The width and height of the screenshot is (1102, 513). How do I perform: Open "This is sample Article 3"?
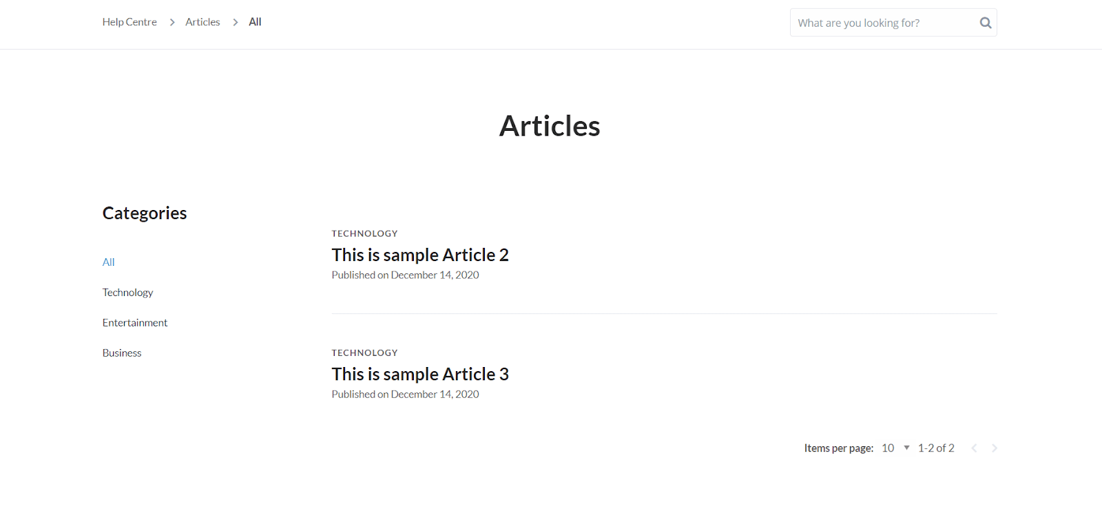420,375
